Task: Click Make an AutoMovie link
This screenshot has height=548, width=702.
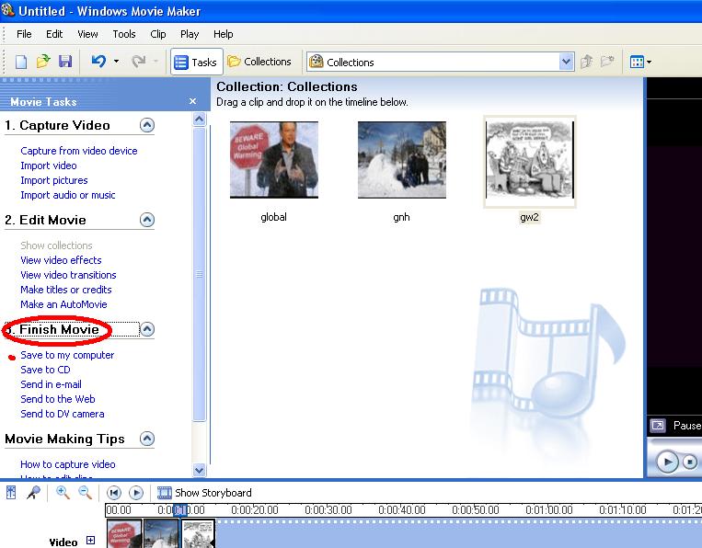Action: pos(63,304)
